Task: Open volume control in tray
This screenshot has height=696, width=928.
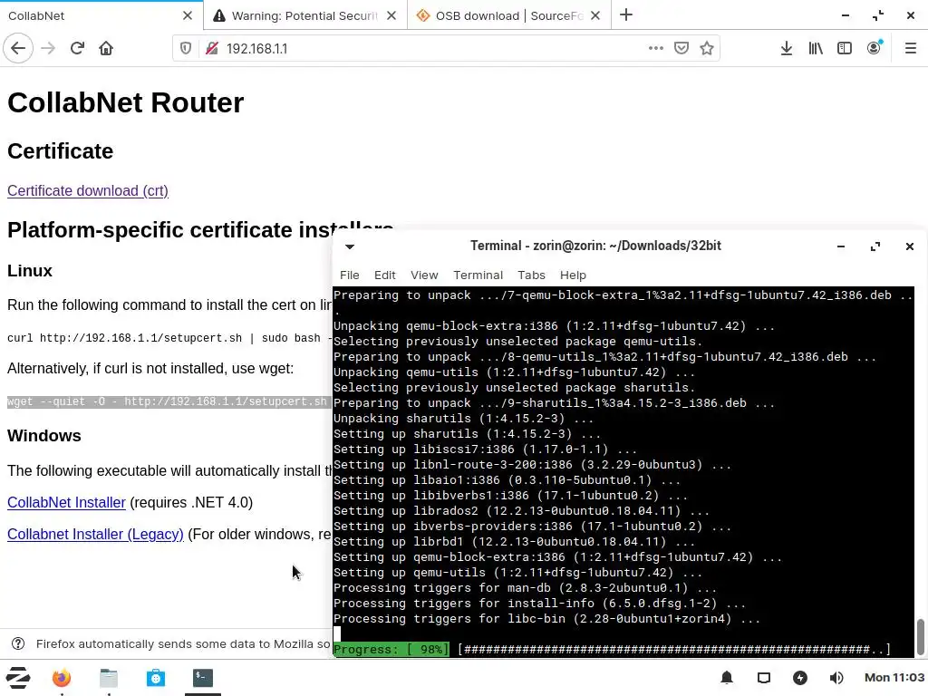Action: coord(836,678)
